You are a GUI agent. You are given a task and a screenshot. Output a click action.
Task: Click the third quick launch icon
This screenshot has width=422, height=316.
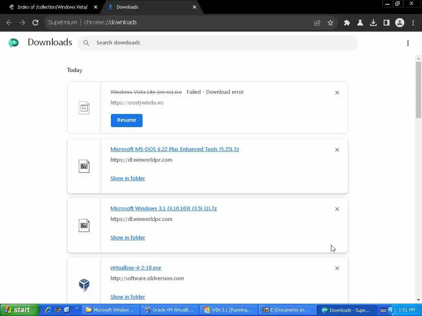pos(67,310)
